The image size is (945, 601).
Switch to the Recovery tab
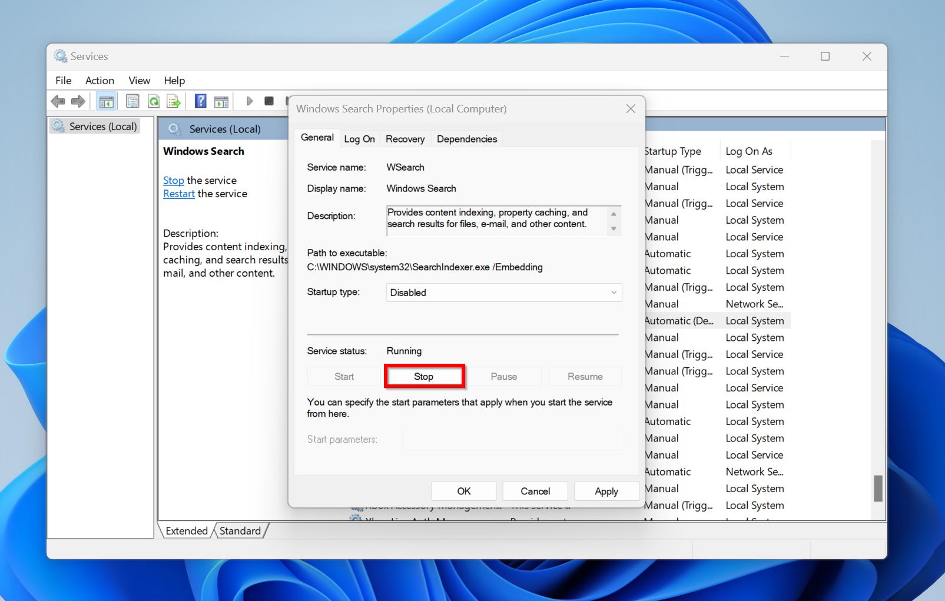point(405,139)
